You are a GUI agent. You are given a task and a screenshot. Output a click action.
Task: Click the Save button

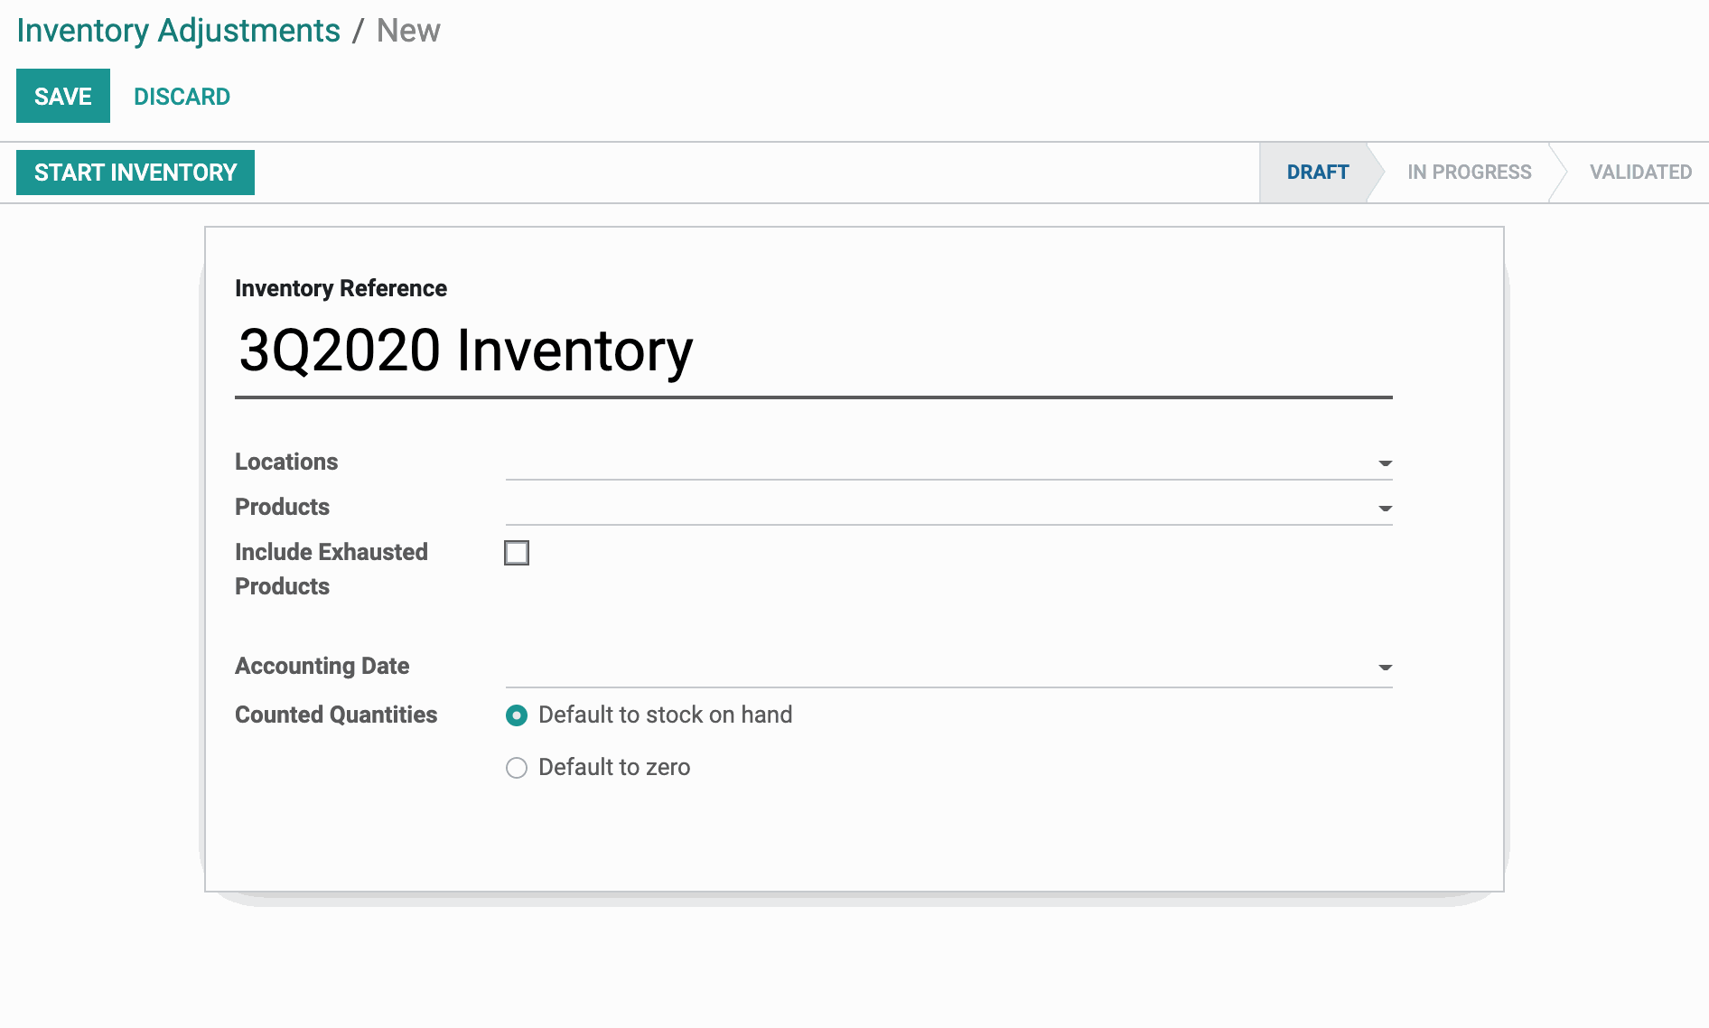(x=63, y=96)
